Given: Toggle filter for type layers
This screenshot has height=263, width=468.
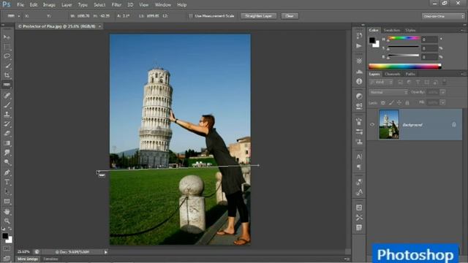Looking at the screenshot, I should pos(418,82).
